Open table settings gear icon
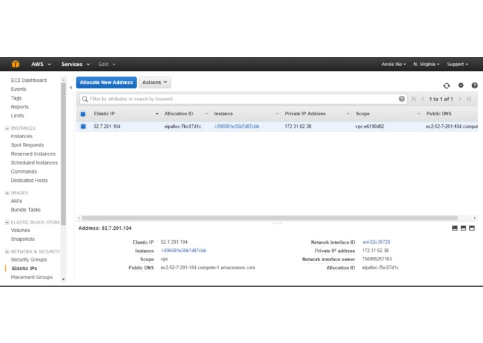Screen dimensions: 483x343 coord(461,85)
